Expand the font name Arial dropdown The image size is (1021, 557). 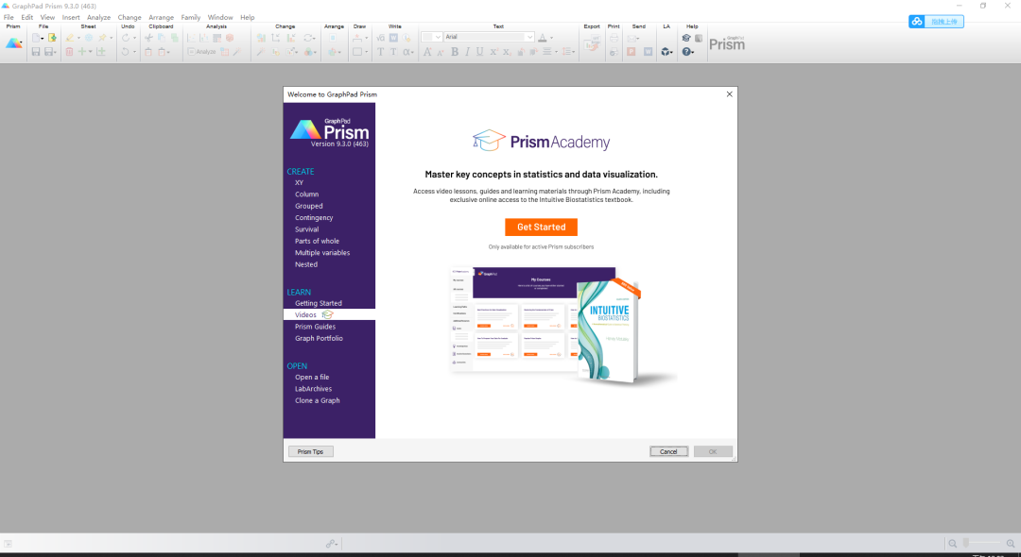click(529, 37)
